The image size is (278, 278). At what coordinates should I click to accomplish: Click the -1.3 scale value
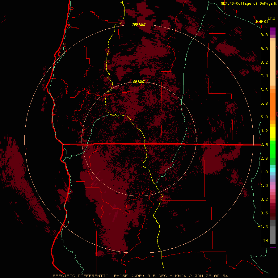click(x=263, y=227)
